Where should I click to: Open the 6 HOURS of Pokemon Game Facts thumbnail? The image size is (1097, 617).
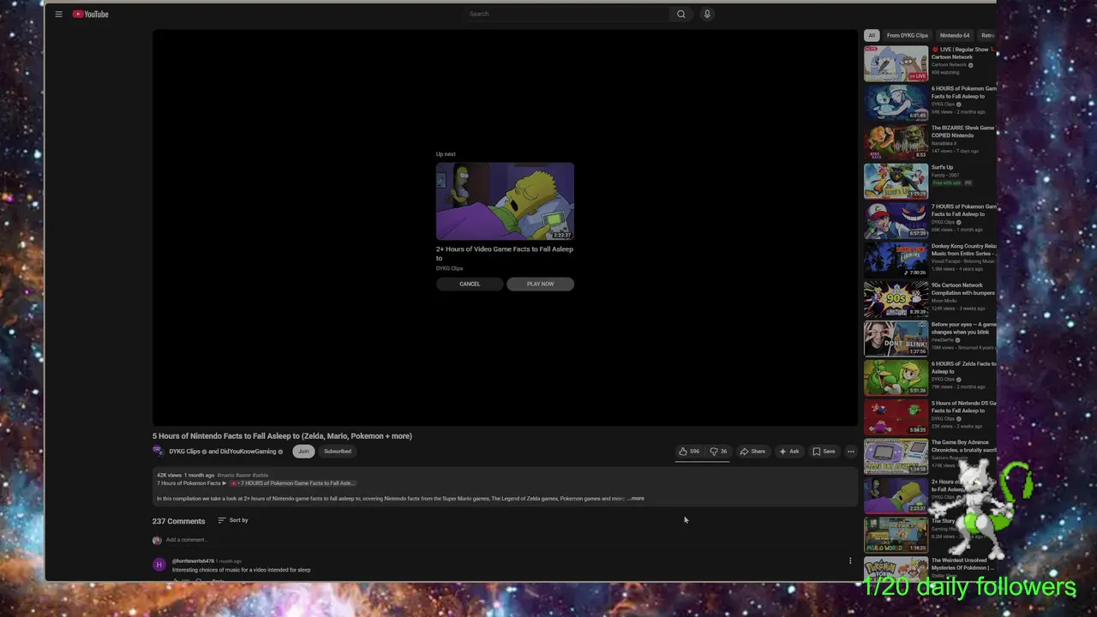pyautogui.click(x=896, y=103)
